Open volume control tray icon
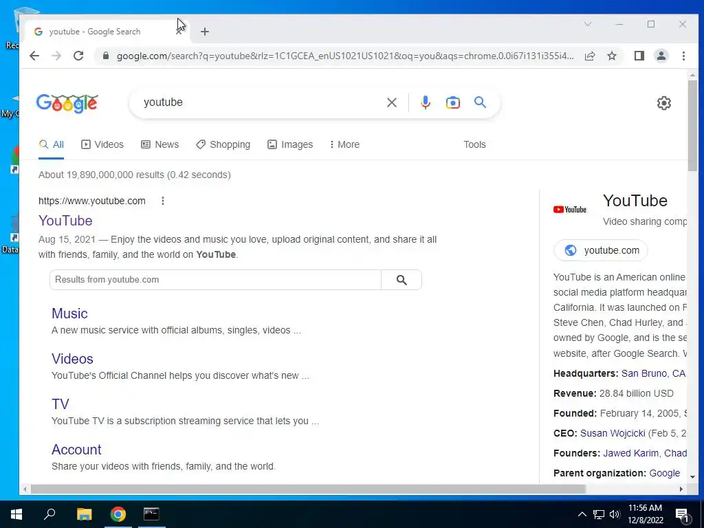Screen dimensions: 704x528 (615, 514)
